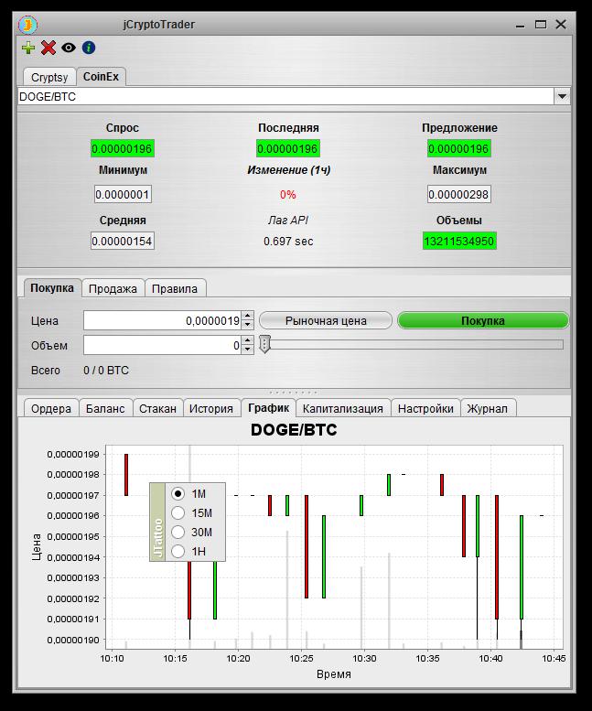Screen dimensions: 592x711
Task: Click the split pane divider dots handle
Action: point(294,393)
